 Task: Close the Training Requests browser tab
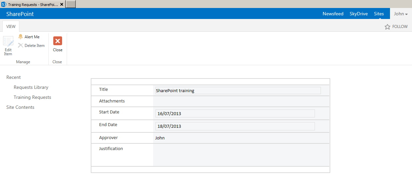point(62,4)
